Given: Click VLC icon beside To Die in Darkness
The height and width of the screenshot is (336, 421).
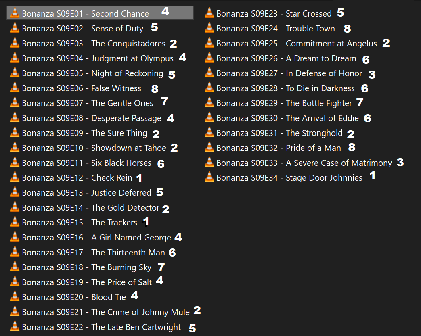Looking at the screenshot, I should (209, 88).
